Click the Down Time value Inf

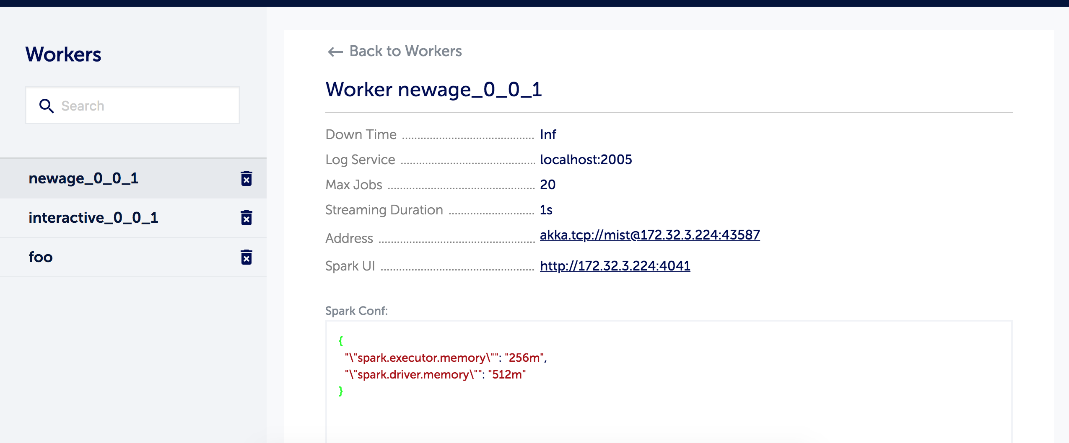(548, 134)
